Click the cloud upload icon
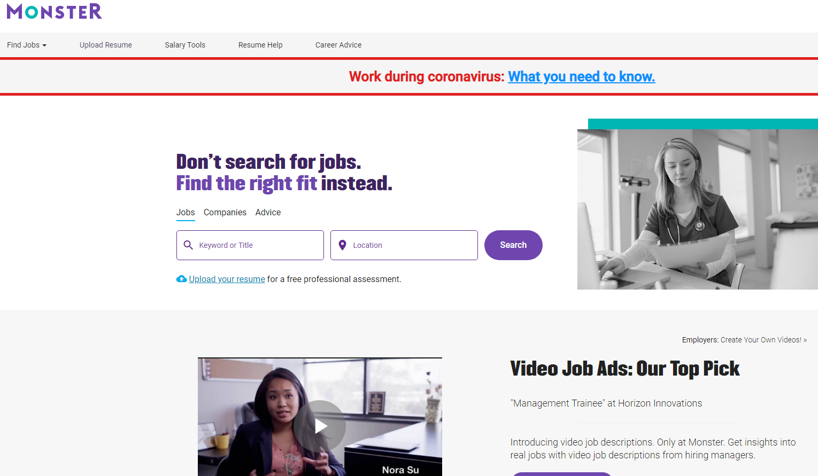Screen dimensions: 818x476 [x=182, y=279]
